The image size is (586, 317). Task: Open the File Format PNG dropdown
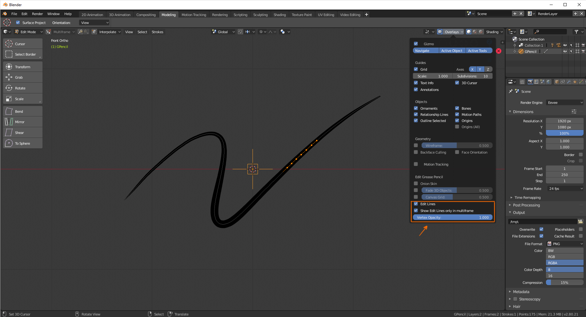click(x=565, y=244)
